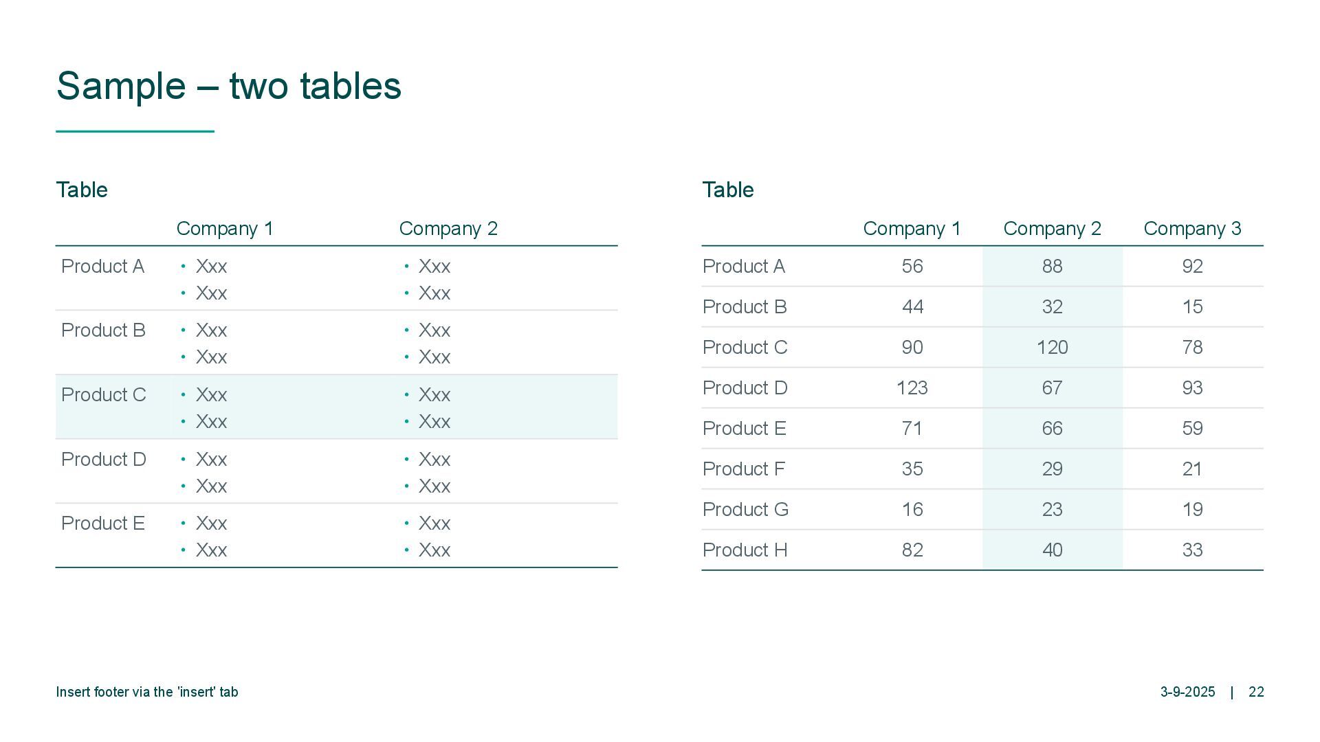
Task: Click the cell with value 92
Action: tap(1192, 267)
